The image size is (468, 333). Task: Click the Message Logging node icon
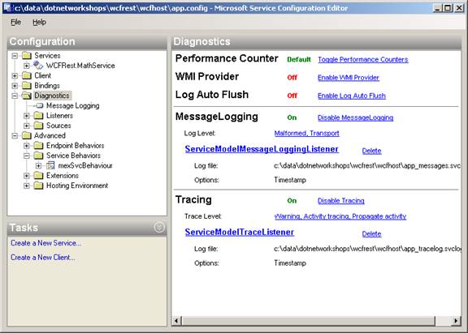point(39,105)
